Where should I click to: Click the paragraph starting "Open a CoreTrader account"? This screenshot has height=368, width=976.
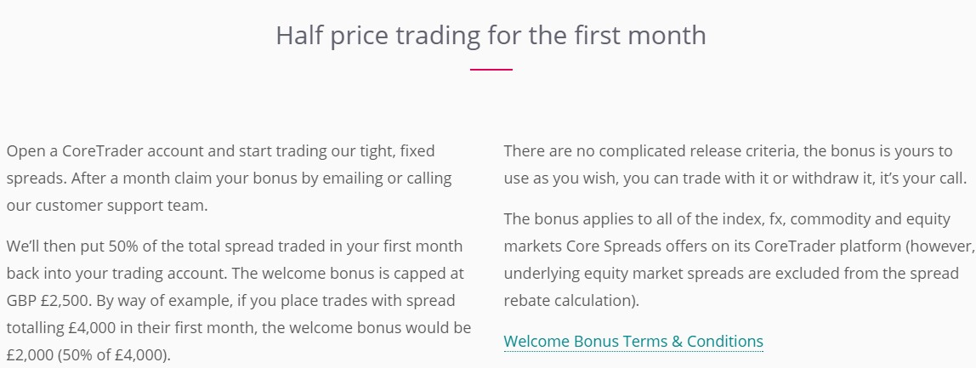(x=229, y=178)
